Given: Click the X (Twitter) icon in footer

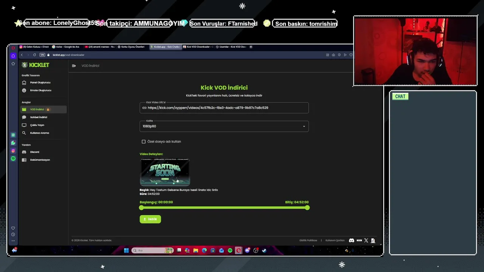Looking at the screenshot, I should [x=366, y=240].
